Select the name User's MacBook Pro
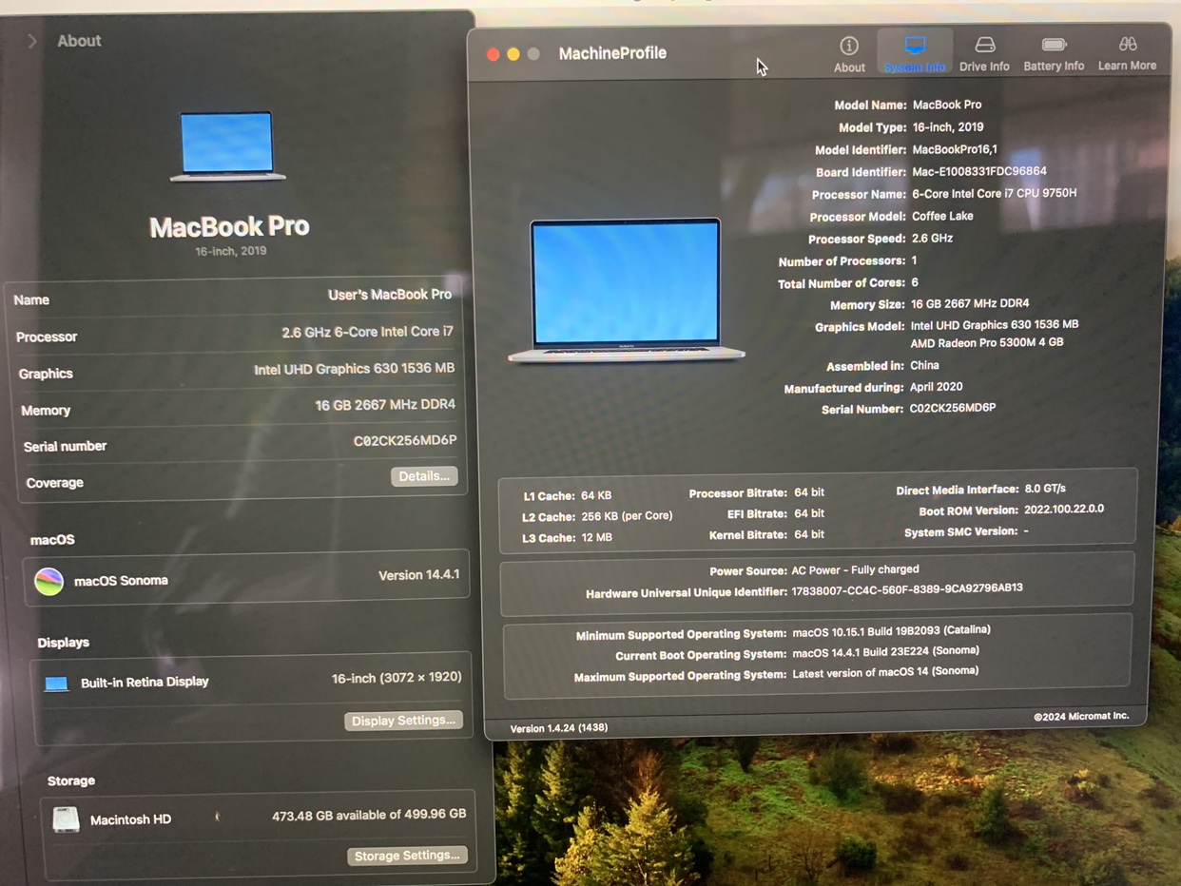 coord(390,295)
